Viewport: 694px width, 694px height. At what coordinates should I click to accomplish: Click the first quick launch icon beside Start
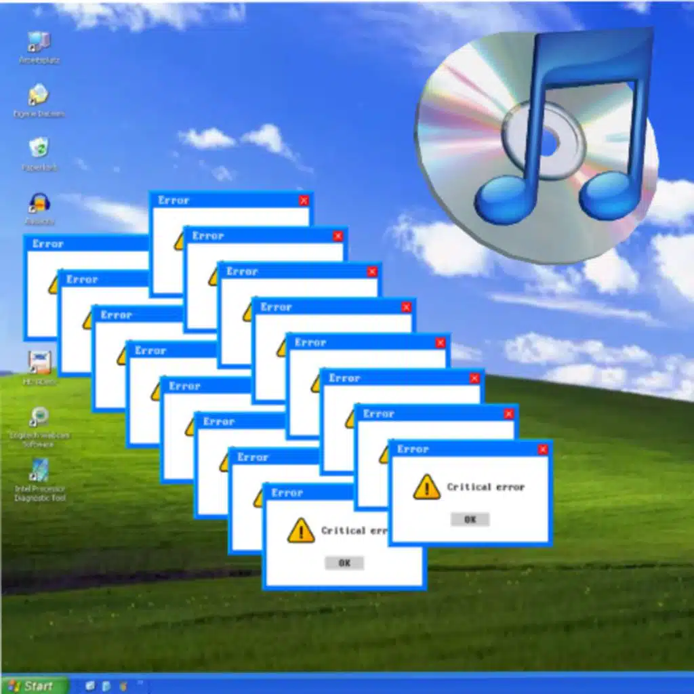point(90,686)
